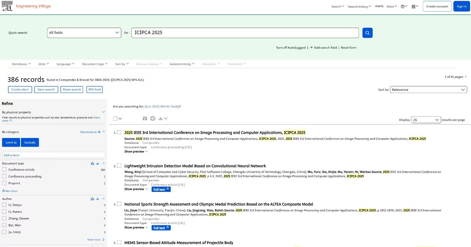Click the email results envelope icon

point(145,118)
